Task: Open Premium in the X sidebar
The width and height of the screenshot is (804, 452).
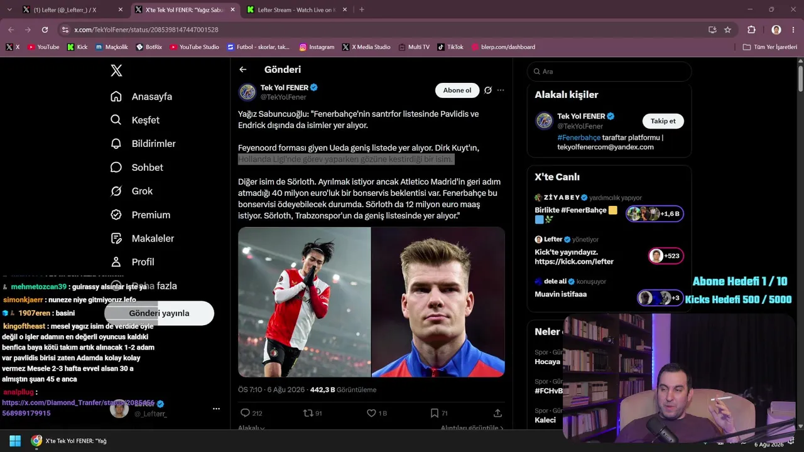Action: click(140, 215)
